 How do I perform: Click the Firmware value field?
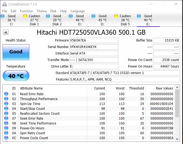click(94, 40)
